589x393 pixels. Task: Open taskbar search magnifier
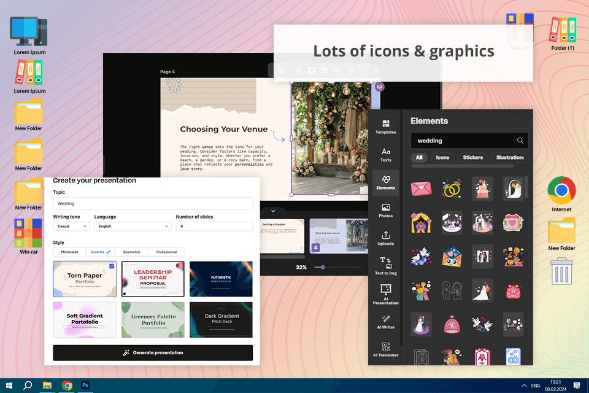pyautogui.click(x=28, y=385)
